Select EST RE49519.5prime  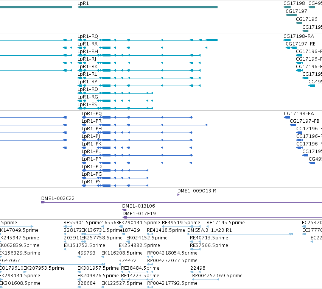[x=181, y=223]
